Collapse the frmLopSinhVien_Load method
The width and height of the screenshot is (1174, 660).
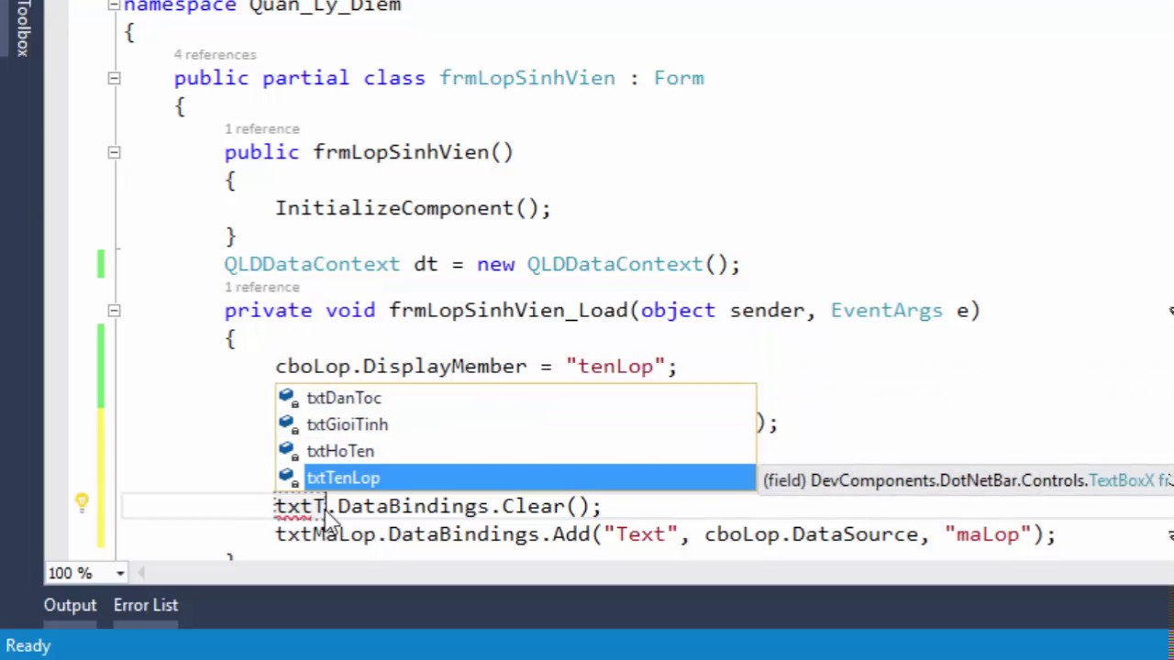tap(114, 311)
